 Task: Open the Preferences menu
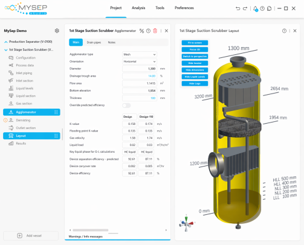[x=184, y=8]
